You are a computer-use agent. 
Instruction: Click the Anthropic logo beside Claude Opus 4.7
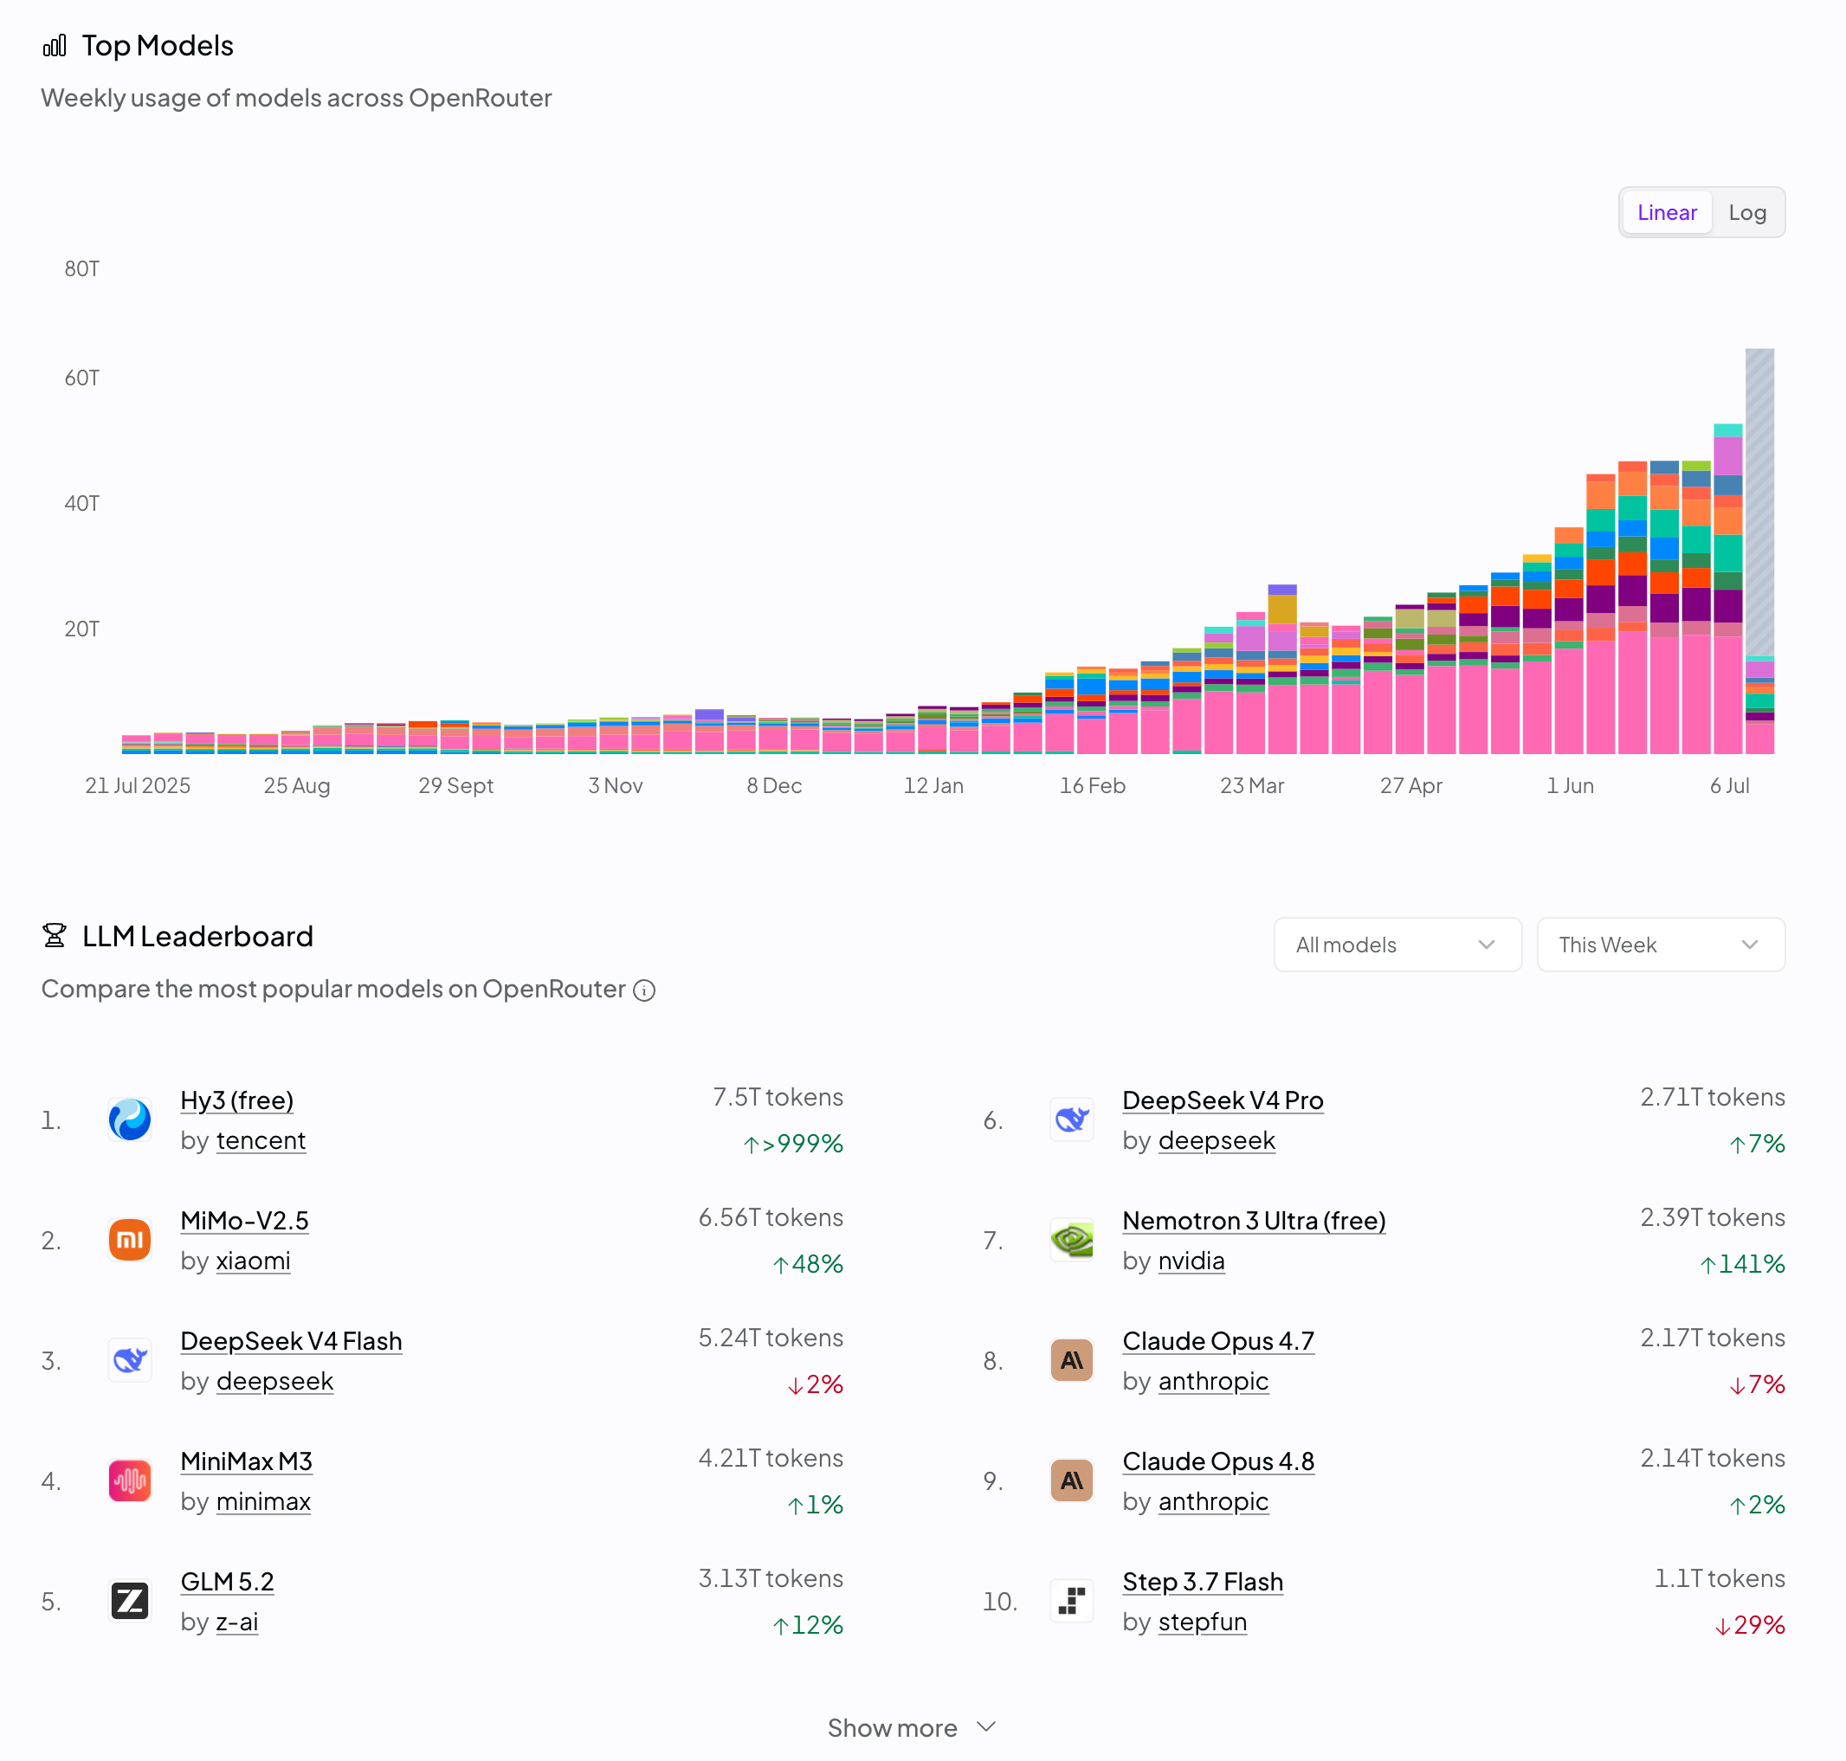click(1071, 1360)
